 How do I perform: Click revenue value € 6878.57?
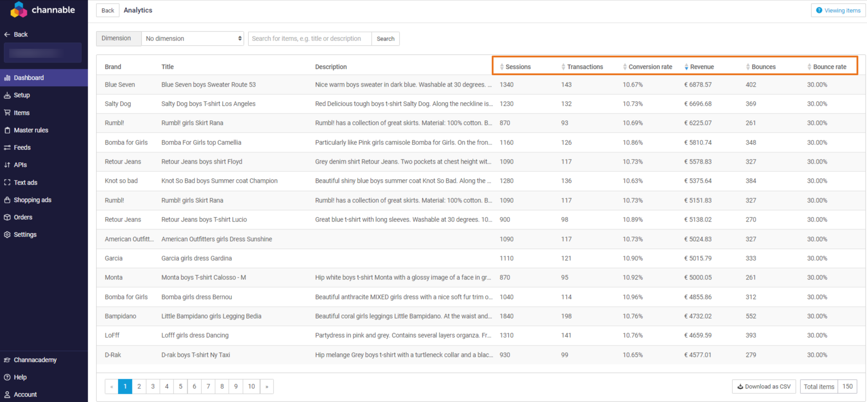[698, 85]
